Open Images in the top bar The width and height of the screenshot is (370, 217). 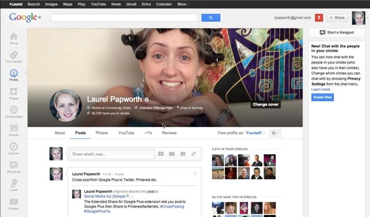click(51, 4)
